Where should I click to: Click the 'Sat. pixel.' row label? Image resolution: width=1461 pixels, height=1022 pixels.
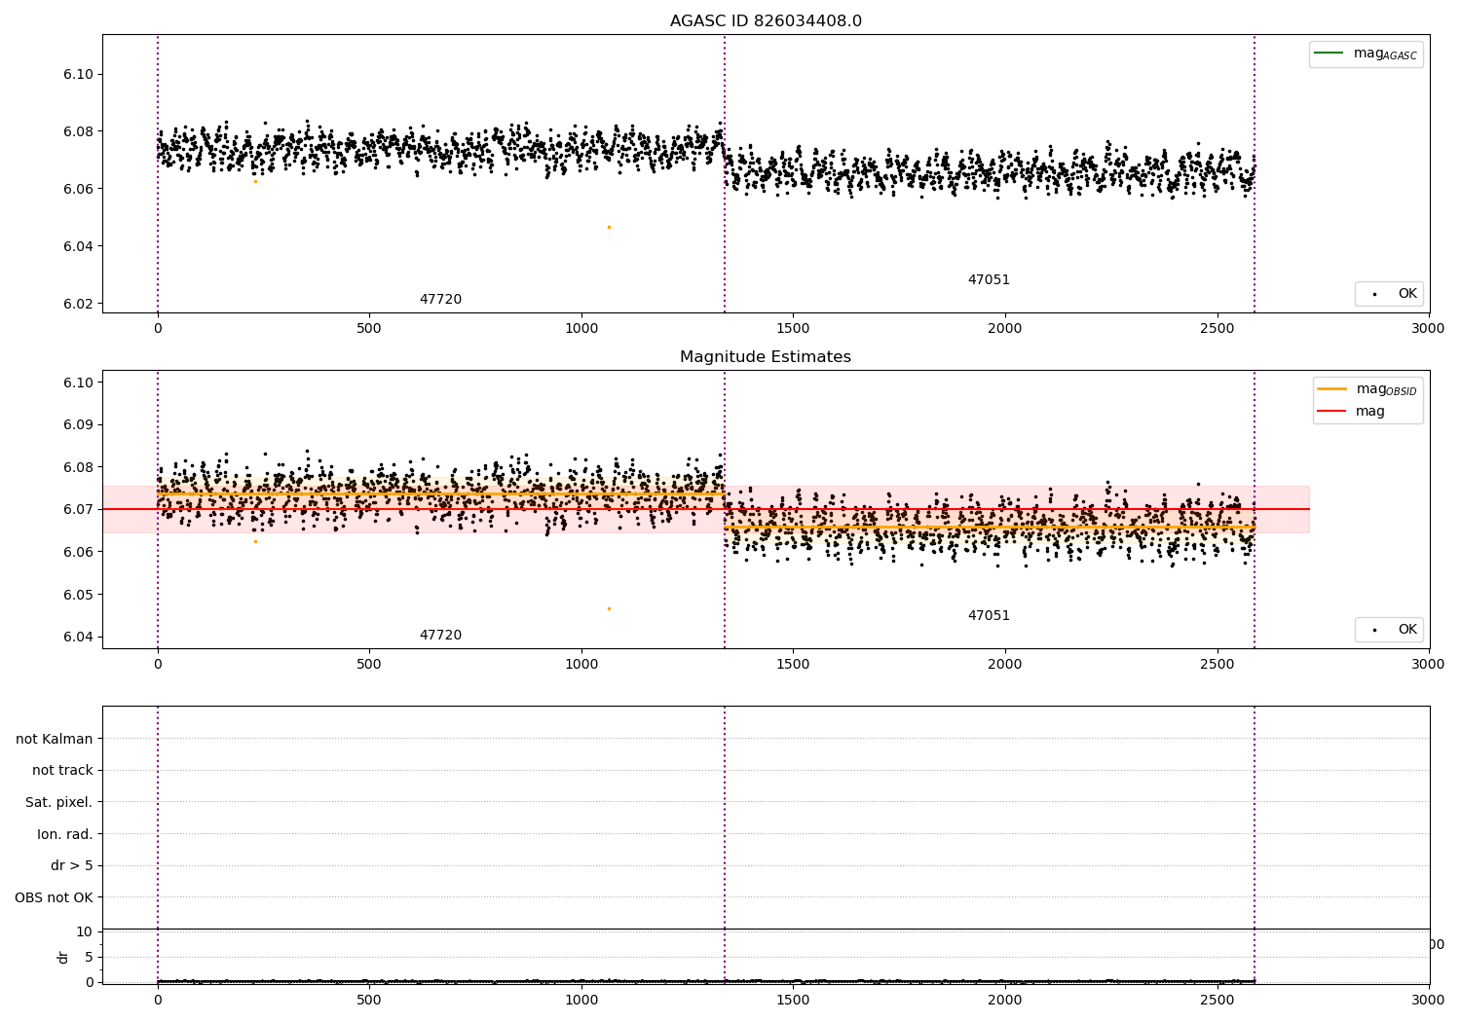click(59, 803)
